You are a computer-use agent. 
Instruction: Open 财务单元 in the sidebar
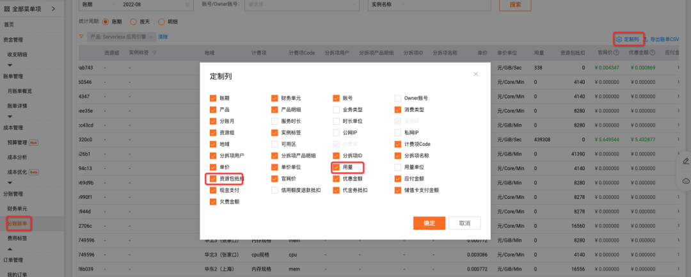point(18,209)
